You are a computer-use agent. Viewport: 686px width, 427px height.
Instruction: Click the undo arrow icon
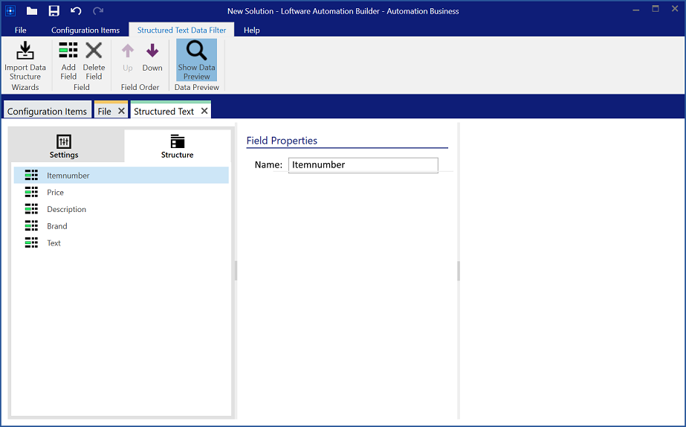coord(76,11)
